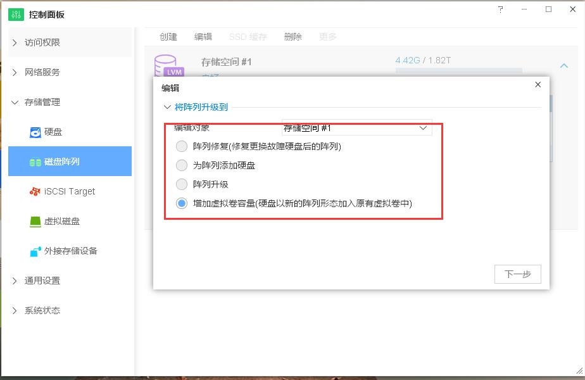Click the 下一步 next button

tap(517, 274)
